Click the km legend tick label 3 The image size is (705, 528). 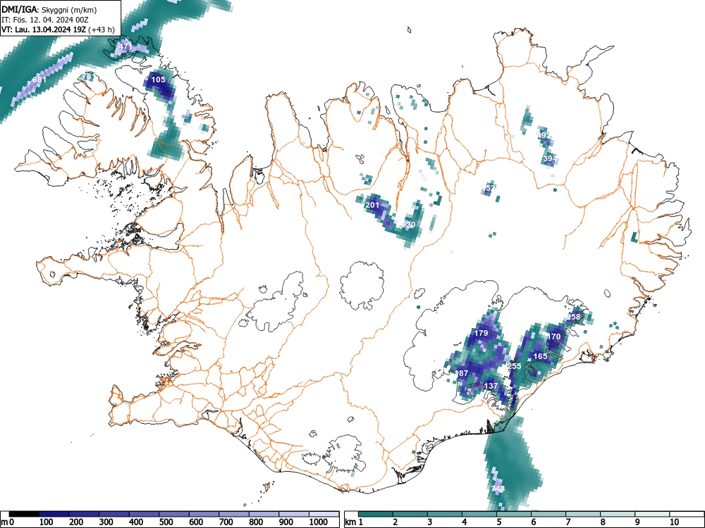click(430, 522)
